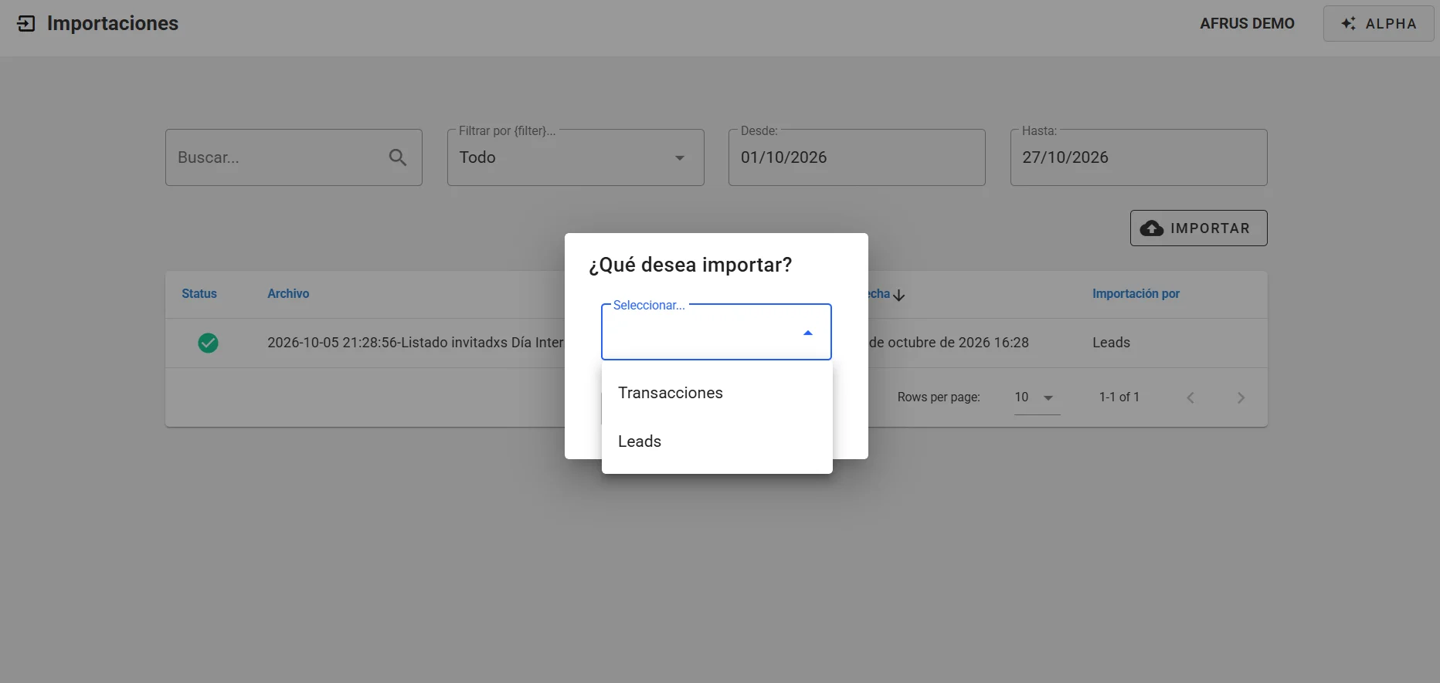The width and height of the screenshot is (1440, 683).
Task: Choose Transacciones from the list
Action: (x=717, y=393)
